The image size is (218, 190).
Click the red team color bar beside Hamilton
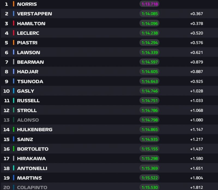[13, 23]
